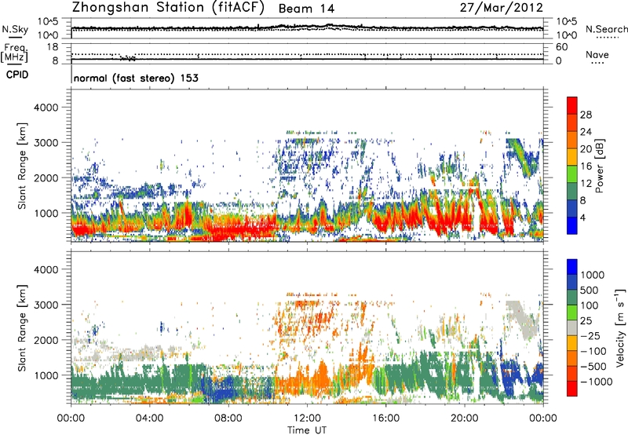
Task: Click the date '27/Mar/2012'
Action: [x=501, y=7]
